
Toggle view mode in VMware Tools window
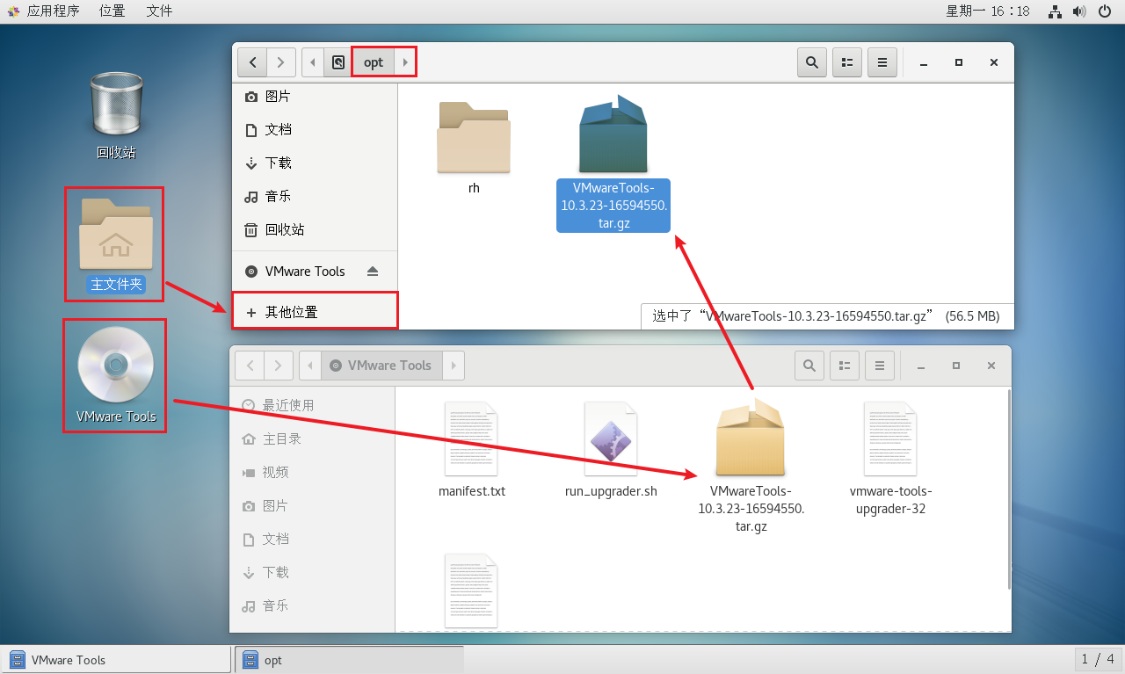[845, 366]
